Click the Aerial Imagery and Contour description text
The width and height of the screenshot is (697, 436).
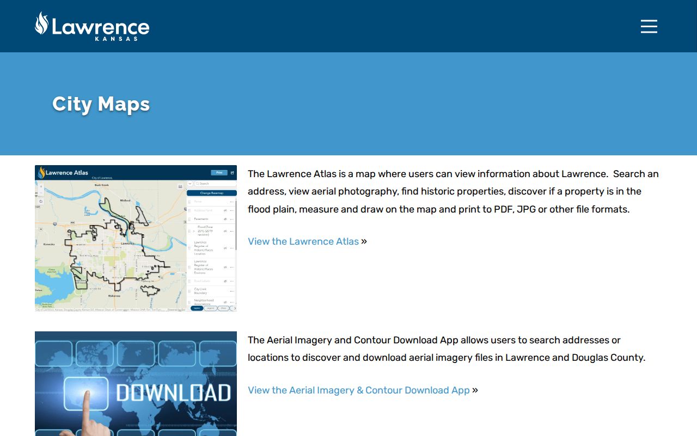[447, 349]
